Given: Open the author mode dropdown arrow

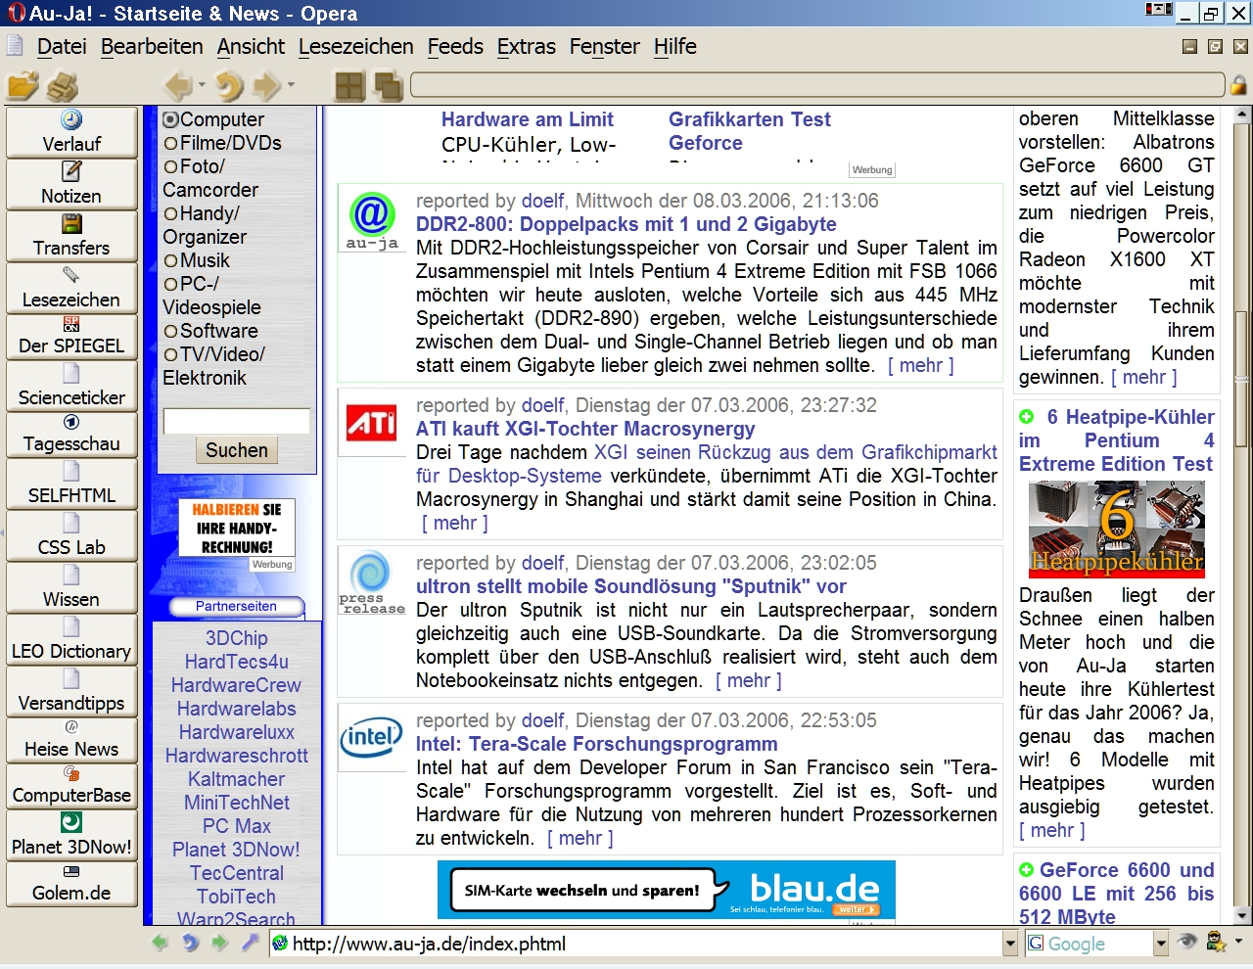Looking at the screenshot, I should tap(1238, 942).
